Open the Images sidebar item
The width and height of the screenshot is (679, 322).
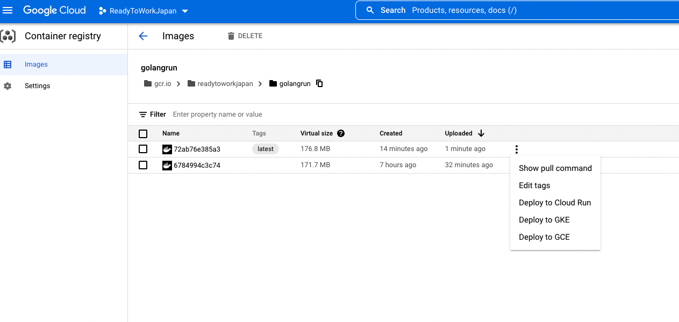(63, 65)
